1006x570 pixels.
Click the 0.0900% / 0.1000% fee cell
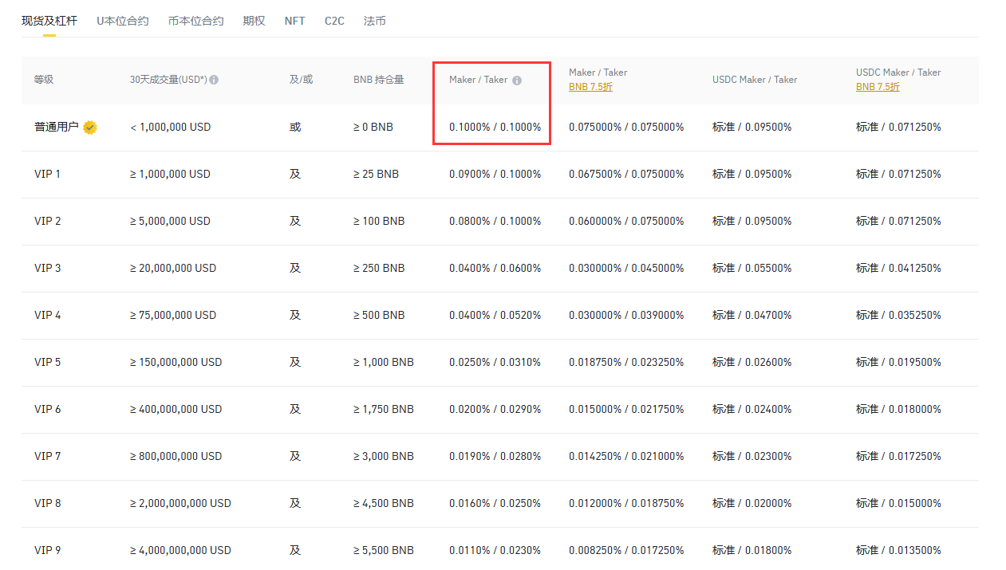[x=495, y=174]
